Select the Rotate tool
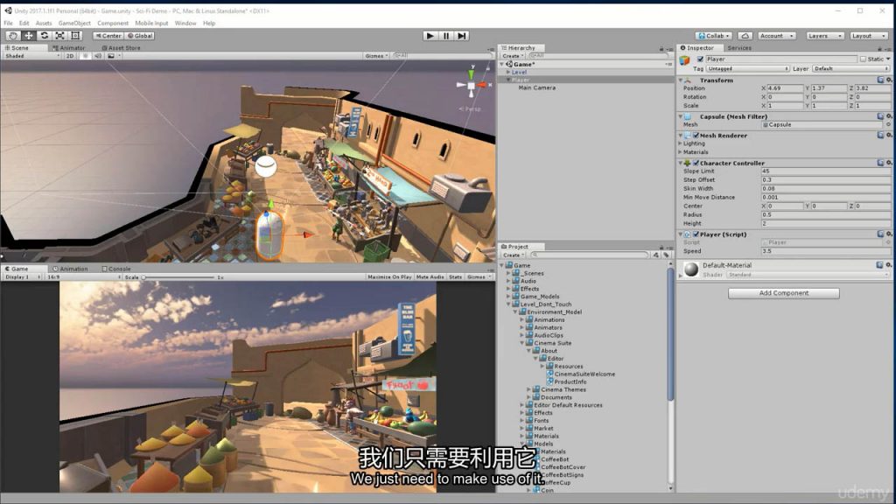Viewport: 896px width, 504px height. coord(44,36)
